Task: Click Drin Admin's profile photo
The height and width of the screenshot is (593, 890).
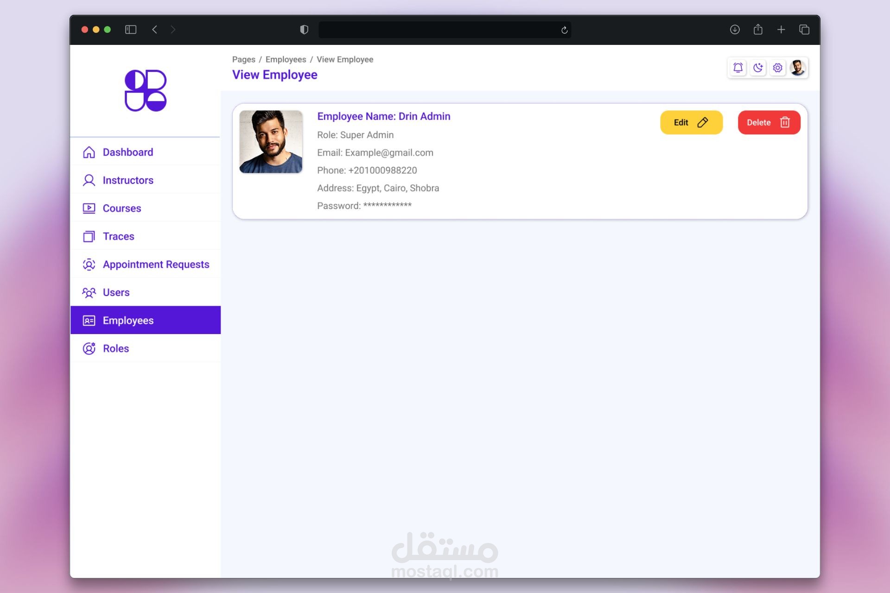Action: (x=271, y=142)
